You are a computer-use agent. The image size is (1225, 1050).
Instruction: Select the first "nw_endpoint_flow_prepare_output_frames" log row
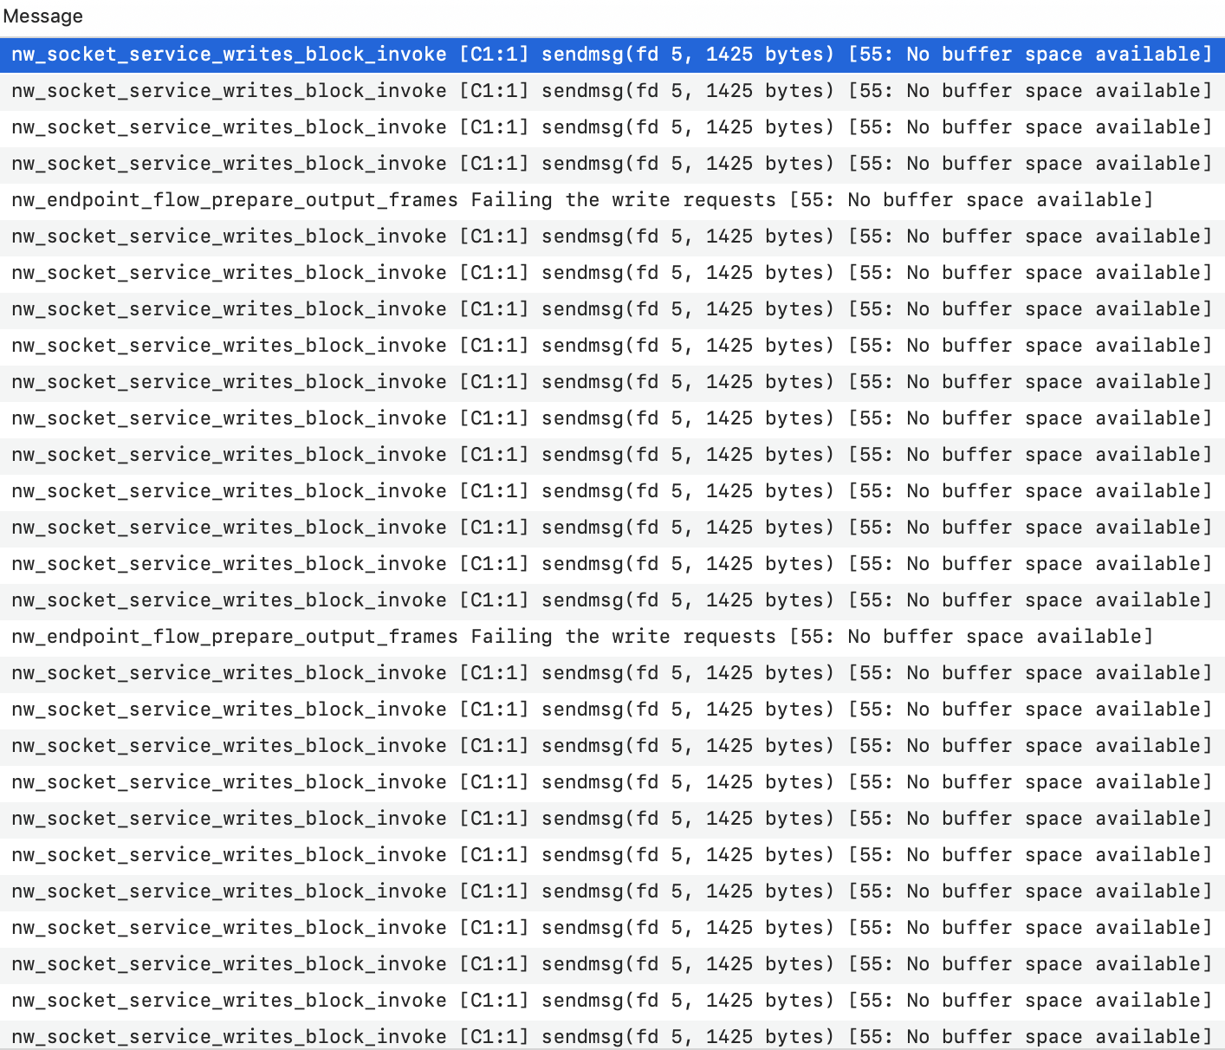[612, 200]
